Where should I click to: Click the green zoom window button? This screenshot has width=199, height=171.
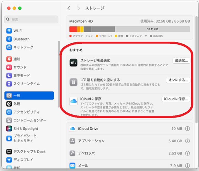pos(20,8)
